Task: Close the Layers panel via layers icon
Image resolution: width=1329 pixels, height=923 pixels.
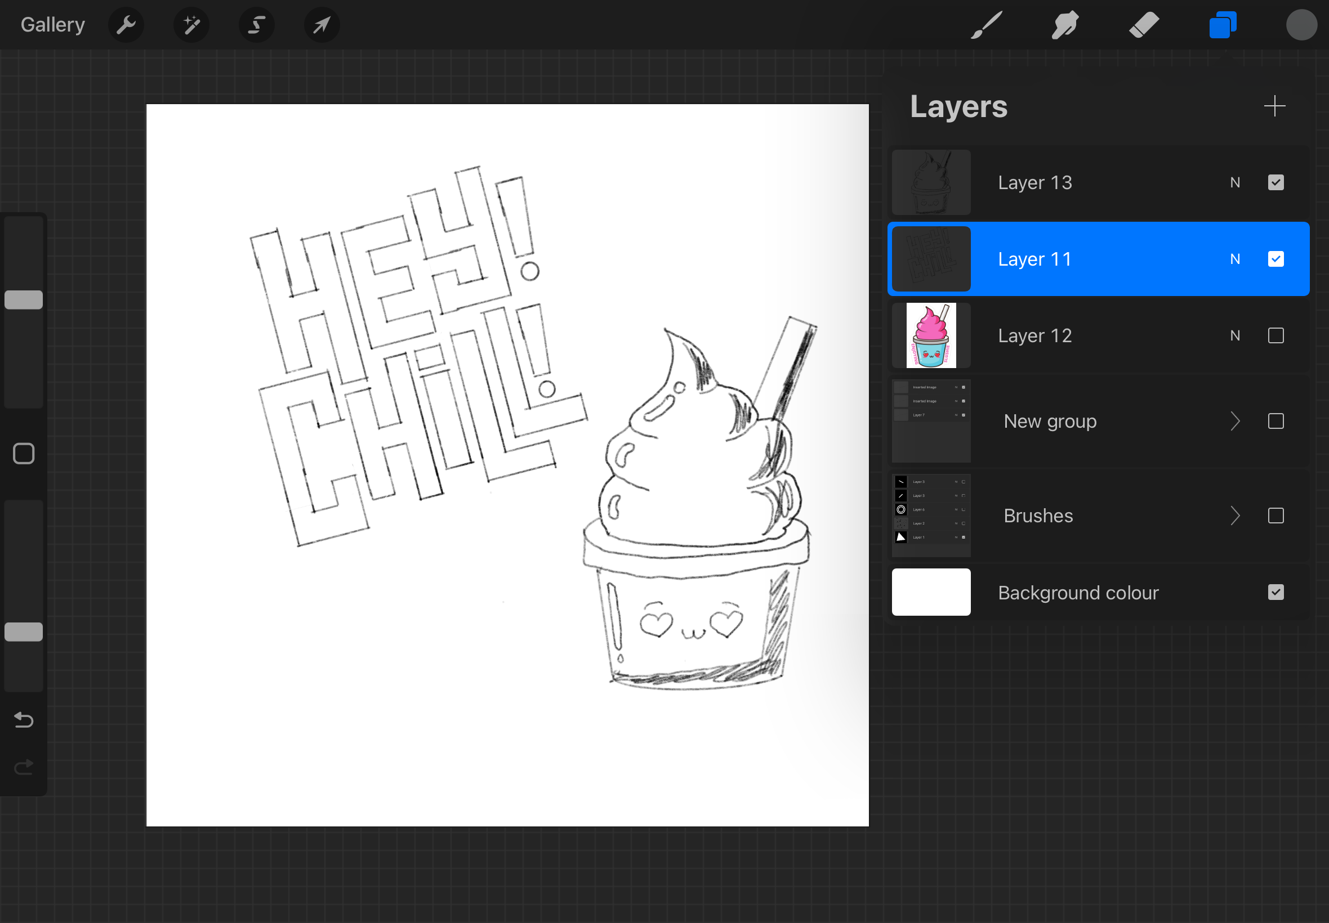Action: pyautogui.click(x=1223, y=25)
